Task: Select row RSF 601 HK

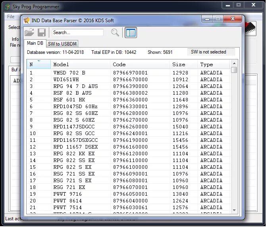Action: pos(128,100)
